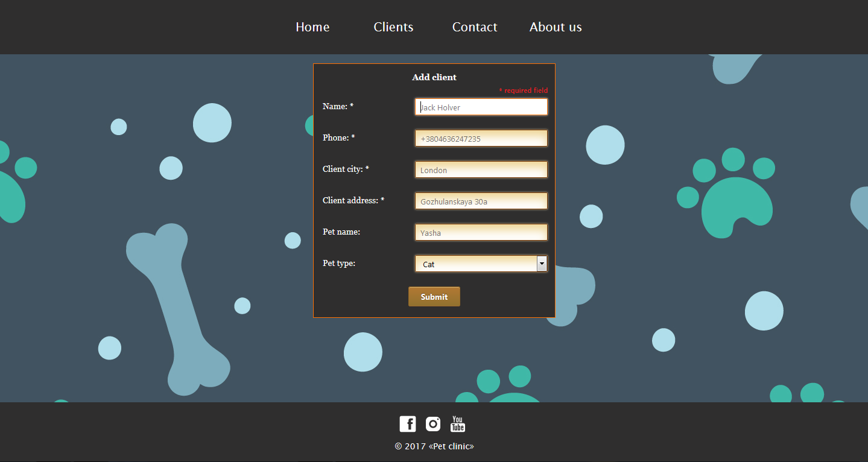Image resolution: width=868 pixels, height=462 pixels.
Task: Open the YouTube channel icon
Action: tap(457, 423)
